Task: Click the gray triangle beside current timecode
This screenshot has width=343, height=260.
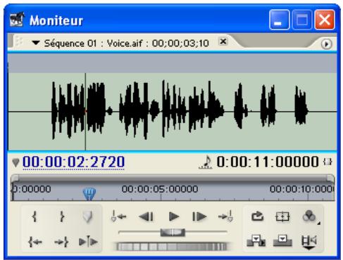Action: pyautogui.click(x=15, y=162)
